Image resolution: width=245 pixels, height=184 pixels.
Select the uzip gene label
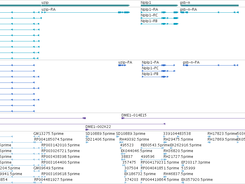click(x=45, y=3)
